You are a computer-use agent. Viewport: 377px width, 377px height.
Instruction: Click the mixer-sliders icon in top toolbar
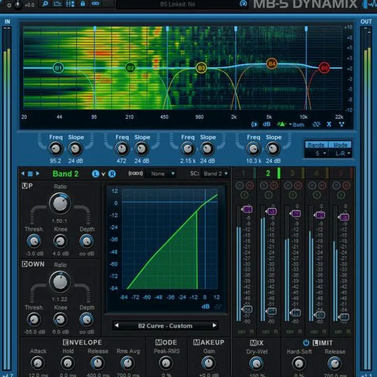(70, 4)
